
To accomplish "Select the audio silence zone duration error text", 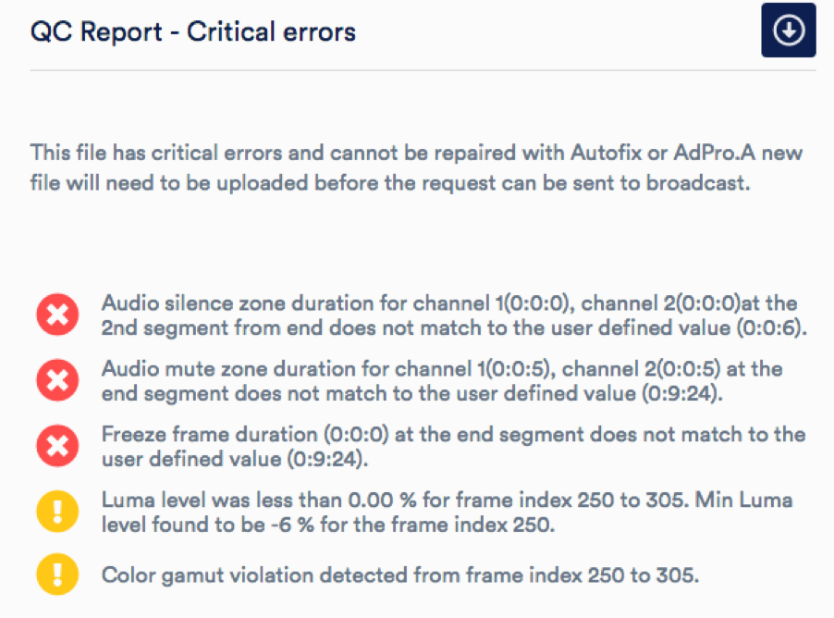I will [x=454, y=315].
